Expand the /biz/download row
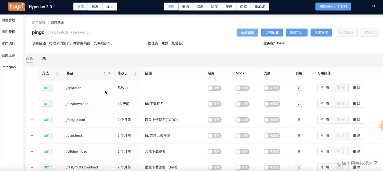This screenshot has height=171, width=383. coord(32,104)
